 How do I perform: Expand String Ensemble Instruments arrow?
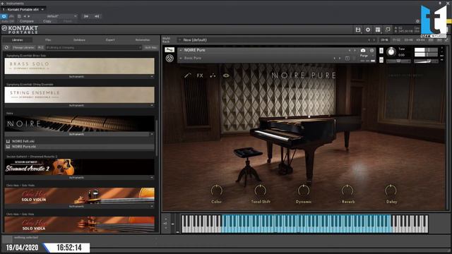click(x=152, y=105)
